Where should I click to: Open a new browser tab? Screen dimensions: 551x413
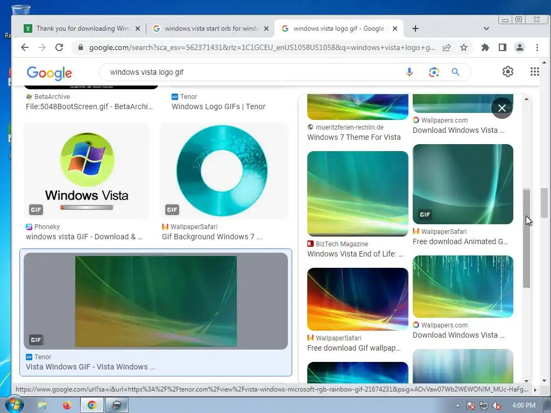coord(415,29)
